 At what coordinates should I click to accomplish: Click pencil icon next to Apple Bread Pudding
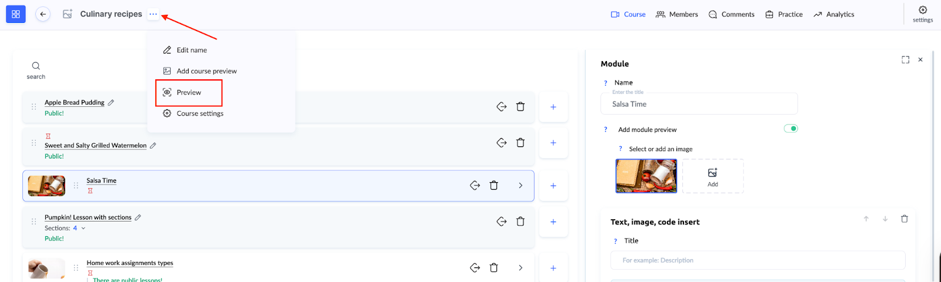[111, 102]
